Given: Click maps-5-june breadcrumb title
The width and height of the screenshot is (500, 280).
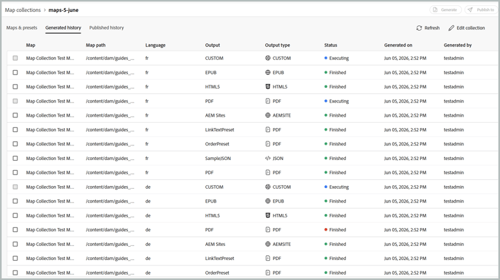Looking at the screenshot, I should [x=63, y=10].
